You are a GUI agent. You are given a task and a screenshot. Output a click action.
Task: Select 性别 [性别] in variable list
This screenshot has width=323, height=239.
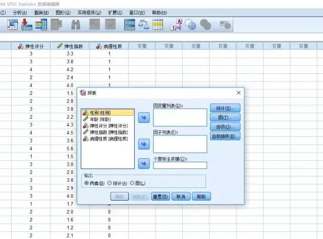click(x=107, y=113)
